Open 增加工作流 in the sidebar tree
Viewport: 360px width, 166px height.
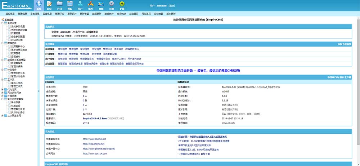17,83
